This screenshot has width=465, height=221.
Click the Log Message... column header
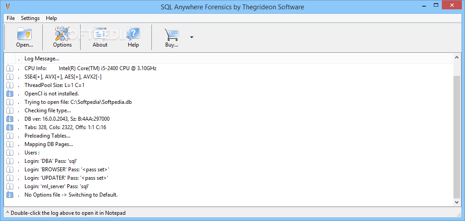point(42,59)
